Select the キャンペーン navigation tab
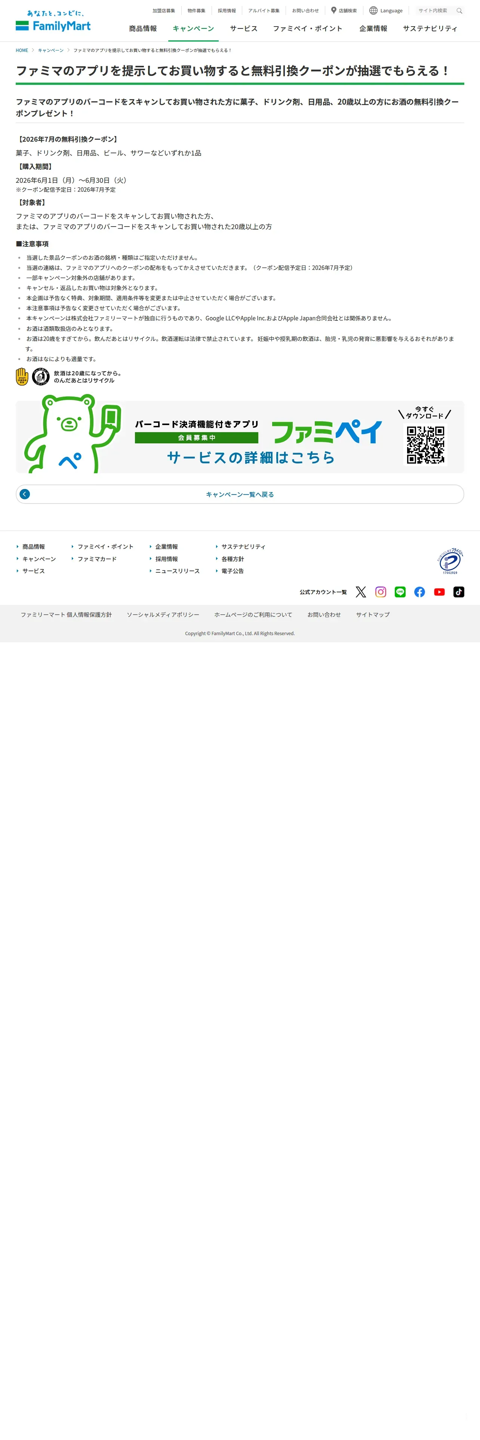 tap(193, 28)
